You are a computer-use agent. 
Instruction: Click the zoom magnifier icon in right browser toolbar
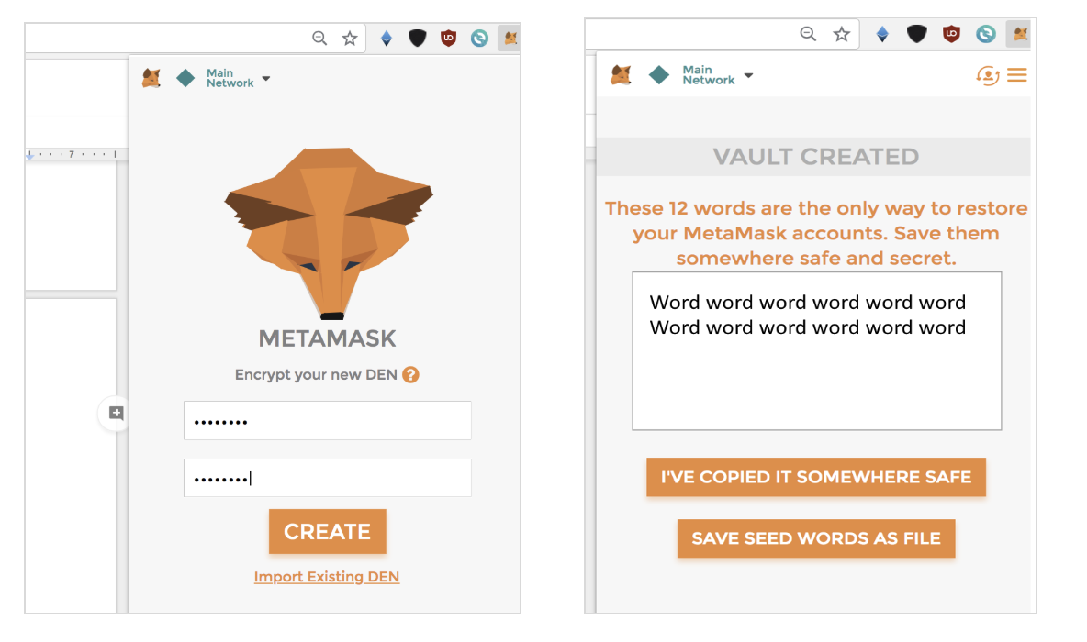click(x=808, y=34)
